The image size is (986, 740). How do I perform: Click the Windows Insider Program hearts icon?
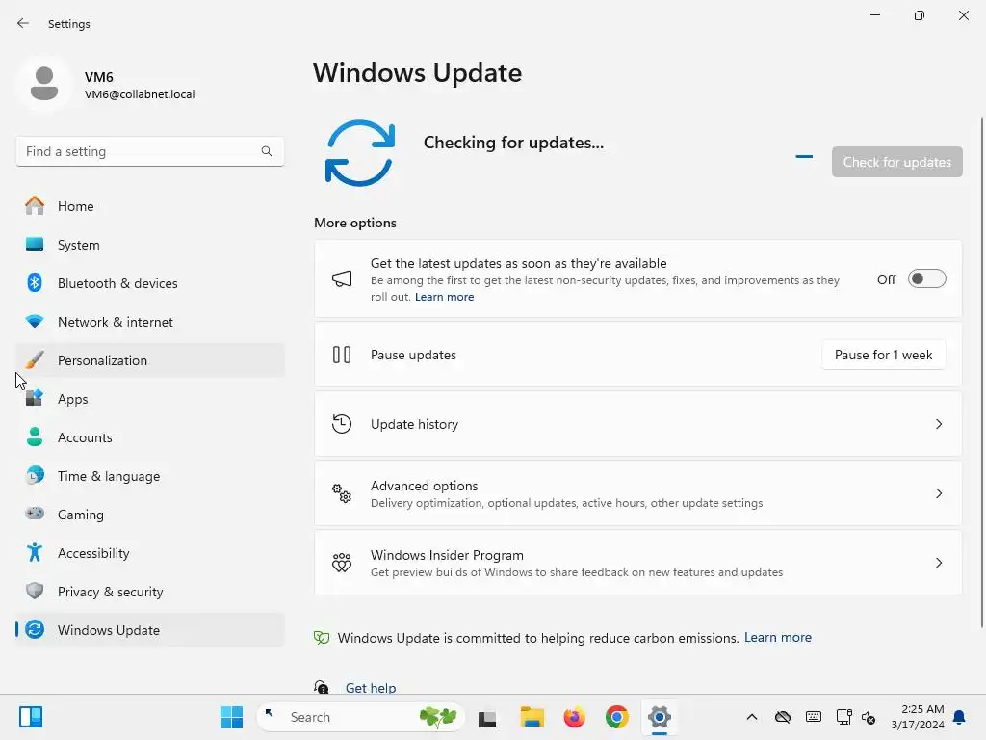[x=342, y=562]
